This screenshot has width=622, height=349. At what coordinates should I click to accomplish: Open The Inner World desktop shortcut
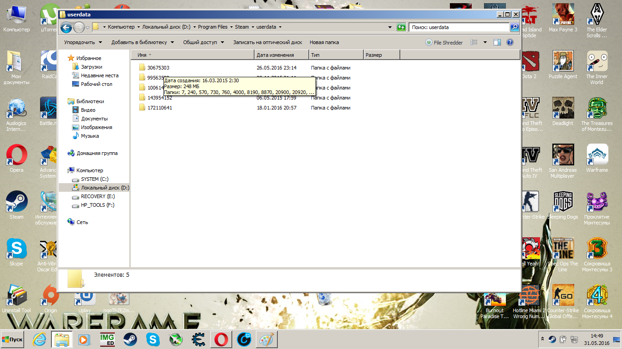coord(597,68)
